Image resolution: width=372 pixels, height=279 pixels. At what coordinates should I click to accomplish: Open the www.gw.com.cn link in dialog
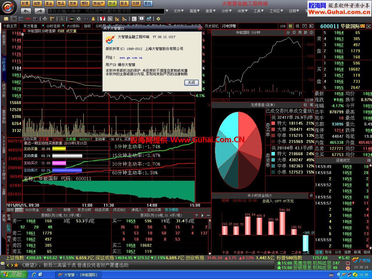131,58
